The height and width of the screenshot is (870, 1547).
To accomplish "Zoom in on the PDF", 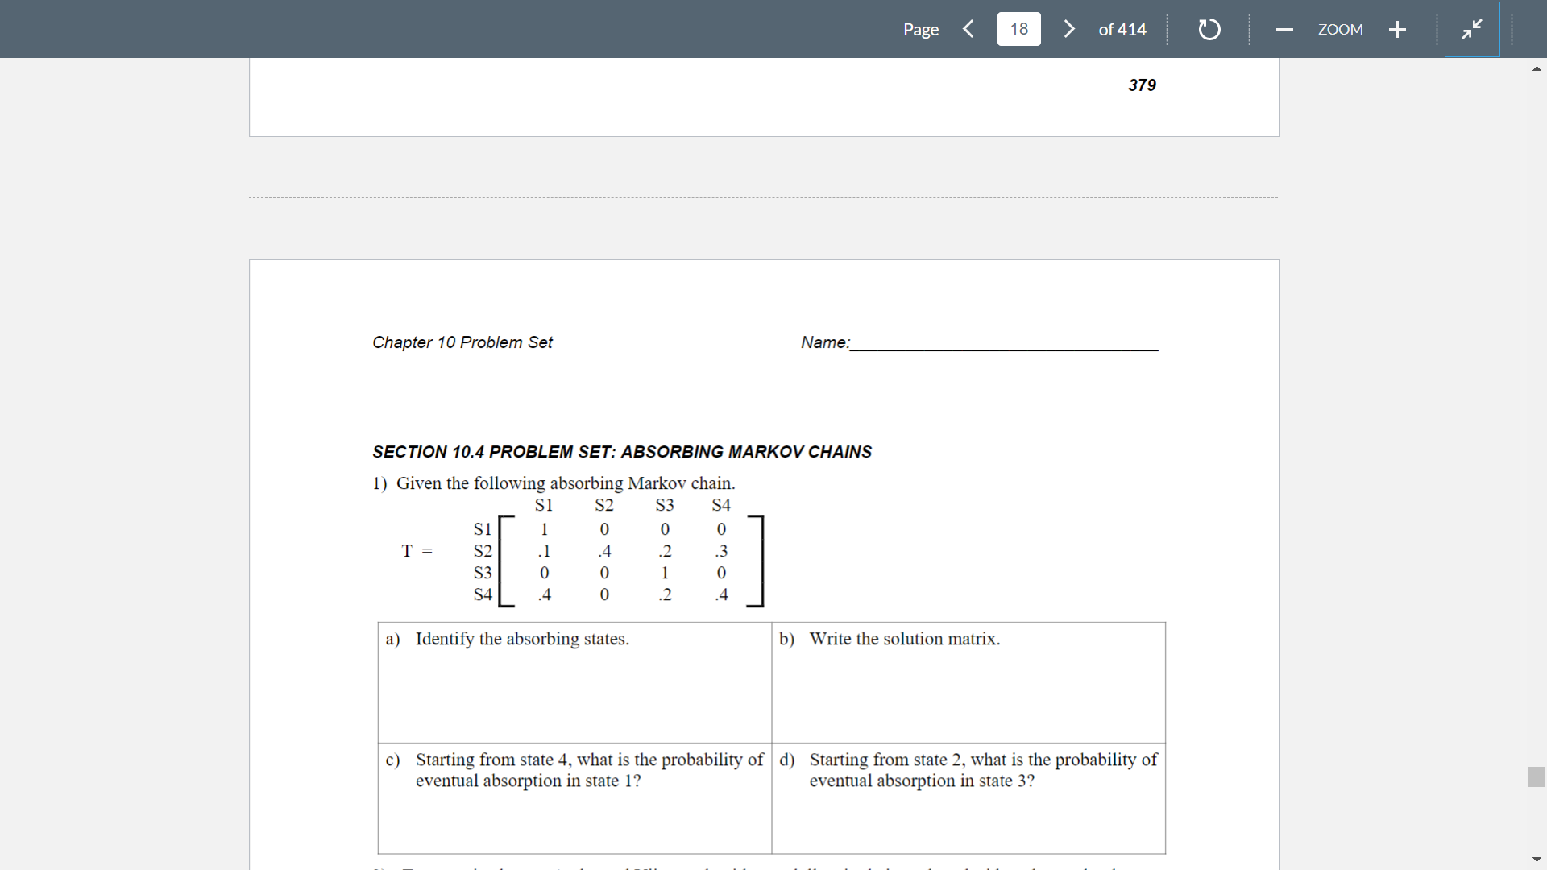I will pyautogui.click(x=1397, y=29).
